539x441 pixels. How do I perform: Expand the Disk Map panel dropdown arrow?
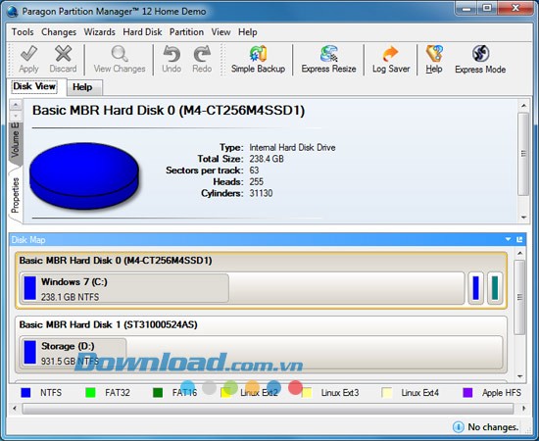[509, 239]
